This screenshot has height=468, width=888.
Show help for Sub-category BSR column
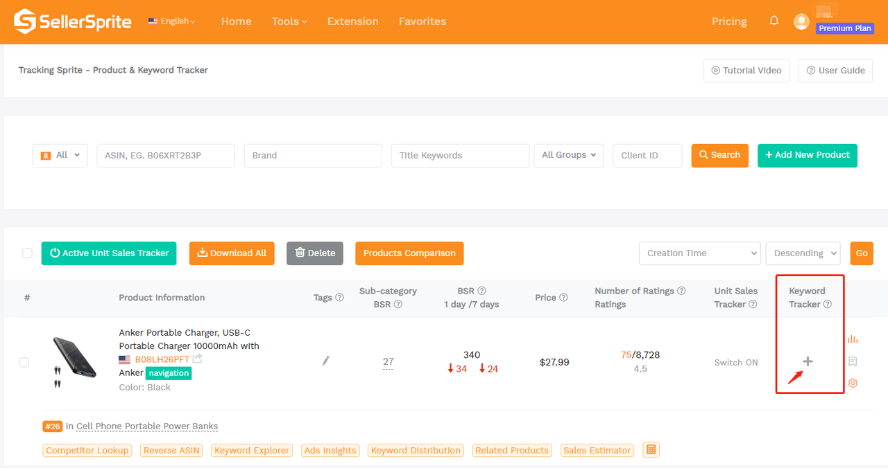398,305
